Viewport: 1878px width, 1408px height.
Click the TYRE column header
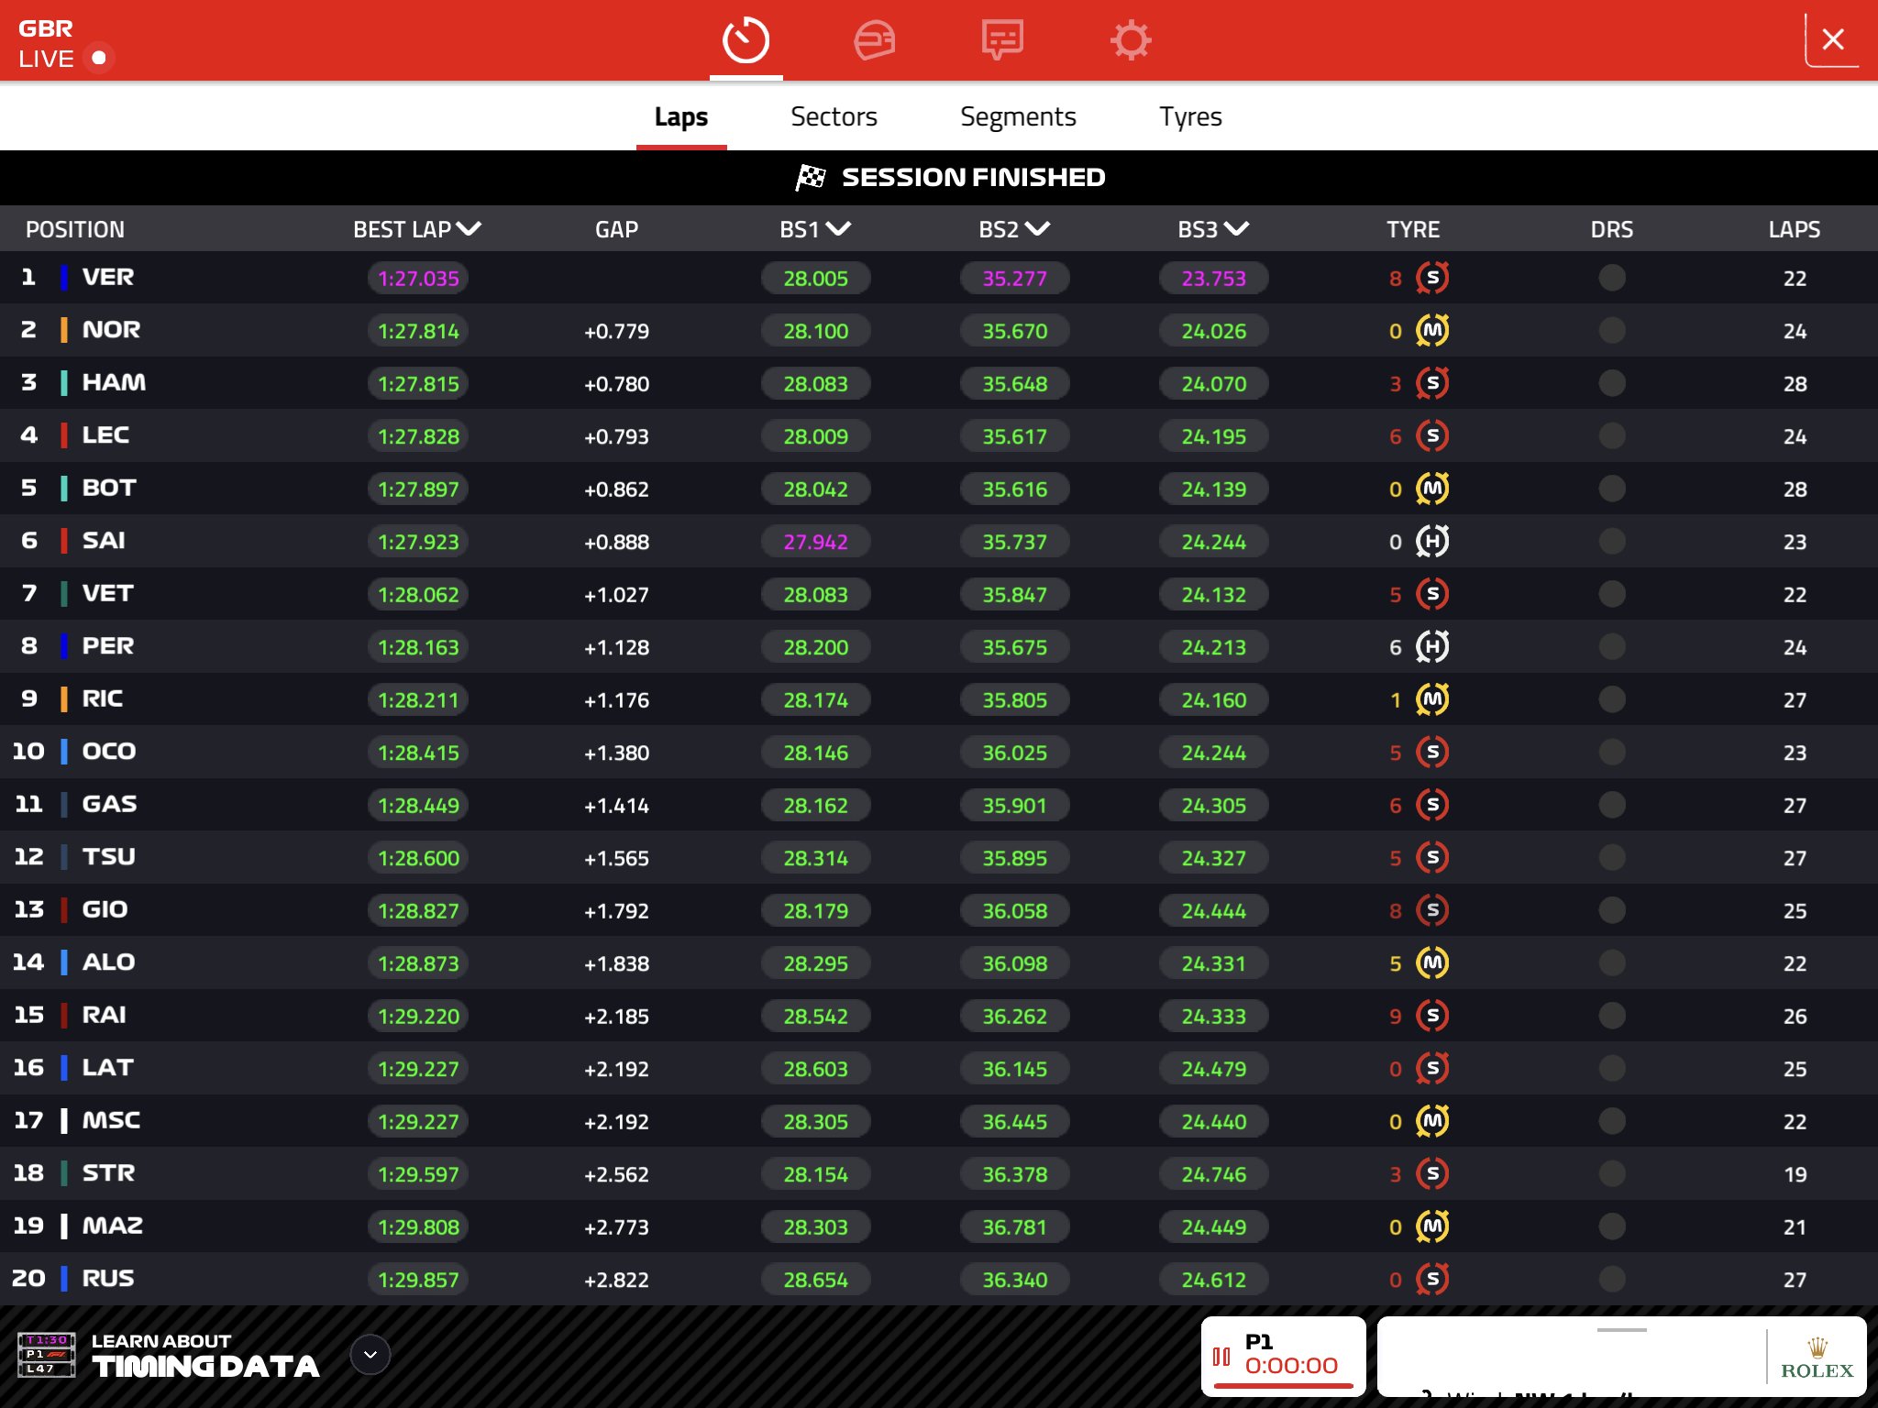click(1413, 229)
